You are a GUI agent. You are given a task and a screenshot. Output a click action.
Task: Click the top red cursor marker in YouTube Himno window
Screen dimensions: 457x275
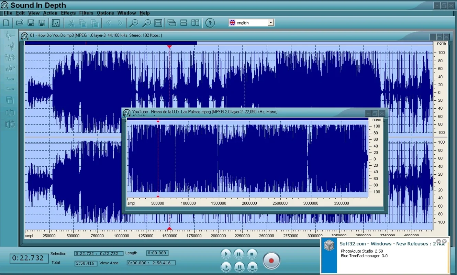(158, 122)
